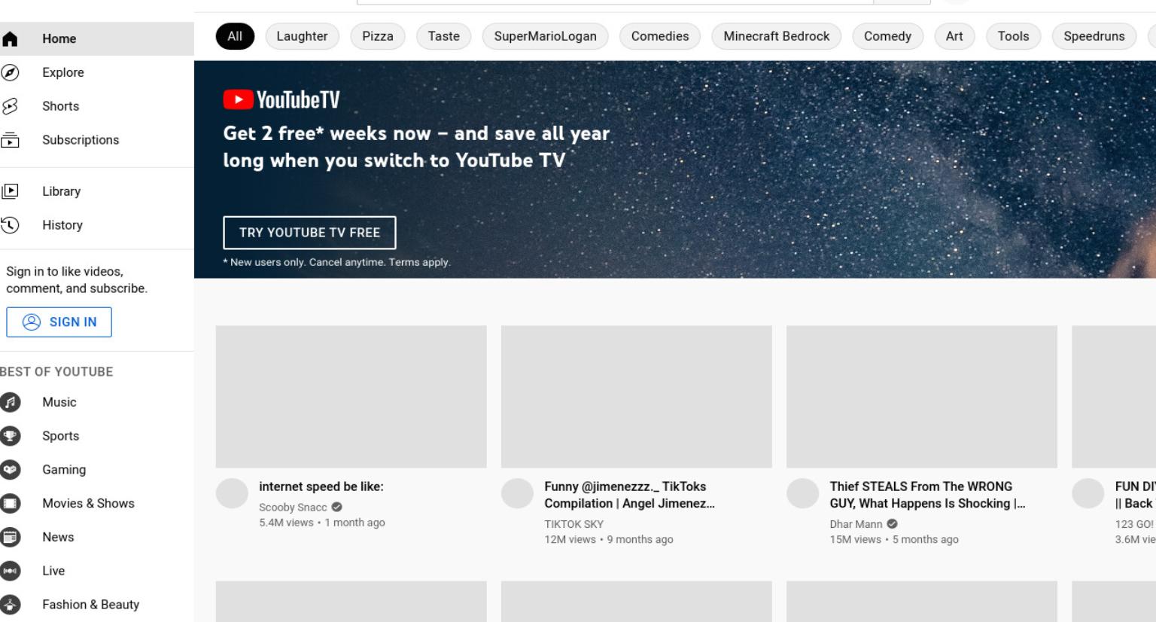Viewport: 1156px width, 622px height.
Task: Open Thief STEALS From The WRONG GUY thumbnail
Action: (922, 397)
